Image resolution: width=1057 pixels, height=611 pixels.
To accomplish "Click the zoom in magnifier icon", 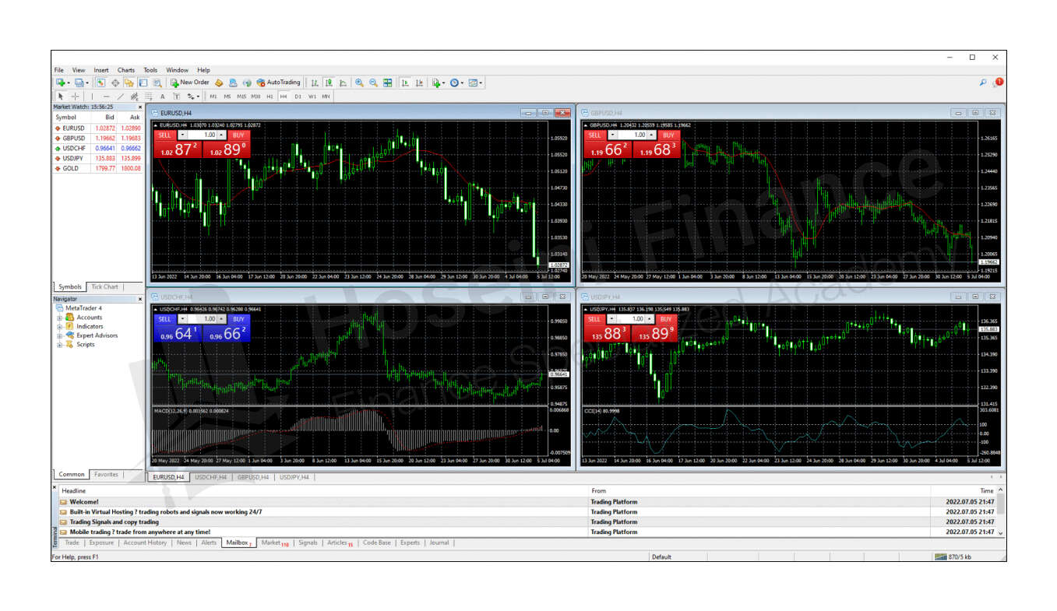I will [x=359, y=83].
